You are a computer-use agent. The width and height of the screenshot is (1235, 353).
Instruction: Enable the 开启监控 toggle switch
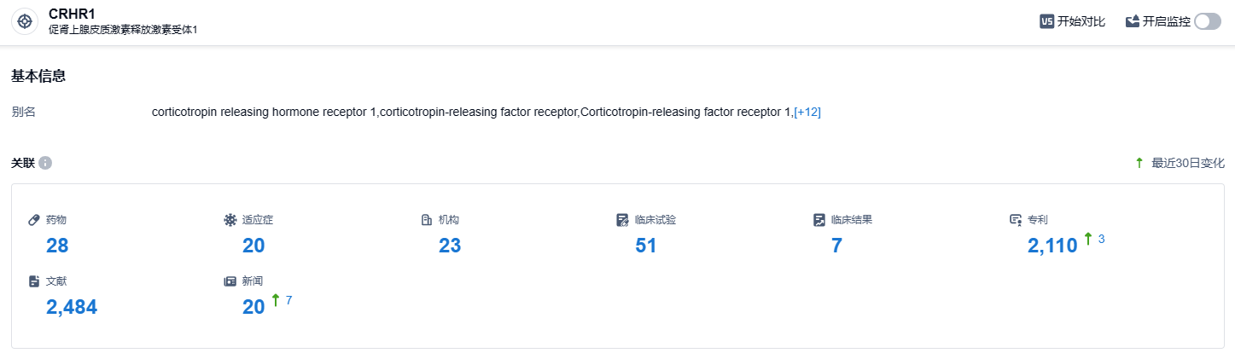(1208, 22)
